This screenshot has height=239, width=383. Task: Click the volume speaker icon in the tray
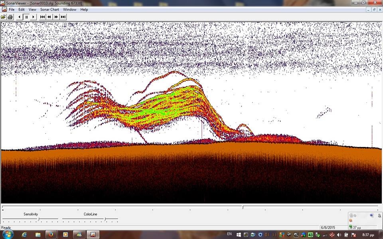click(x=339, y=235)
